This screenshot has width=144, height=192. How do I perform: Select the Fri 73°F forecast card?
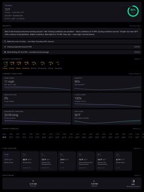coord(48,161)
